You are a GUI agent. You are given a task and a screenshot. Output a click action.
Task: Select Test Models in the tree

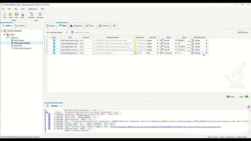pyautogui.click(x=18, y=45)
